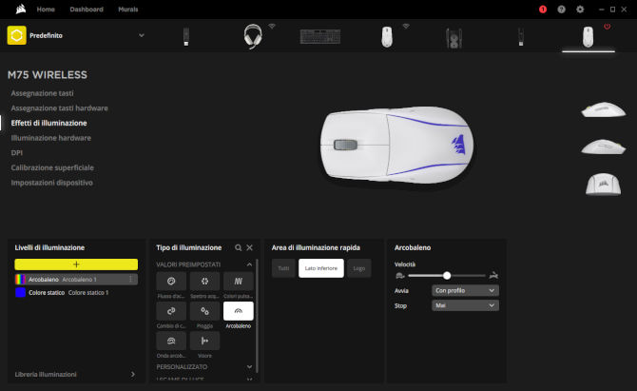
Task: Choose the Cambio di colore preset icon
Action: (171, 311)
